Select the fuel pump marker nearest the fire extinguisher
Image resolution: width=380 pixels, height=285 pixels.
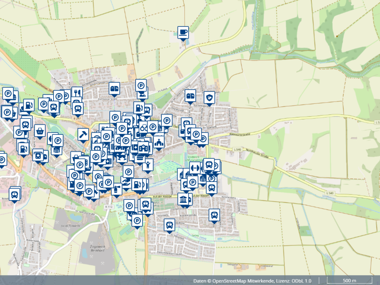(x=136, y=185)
